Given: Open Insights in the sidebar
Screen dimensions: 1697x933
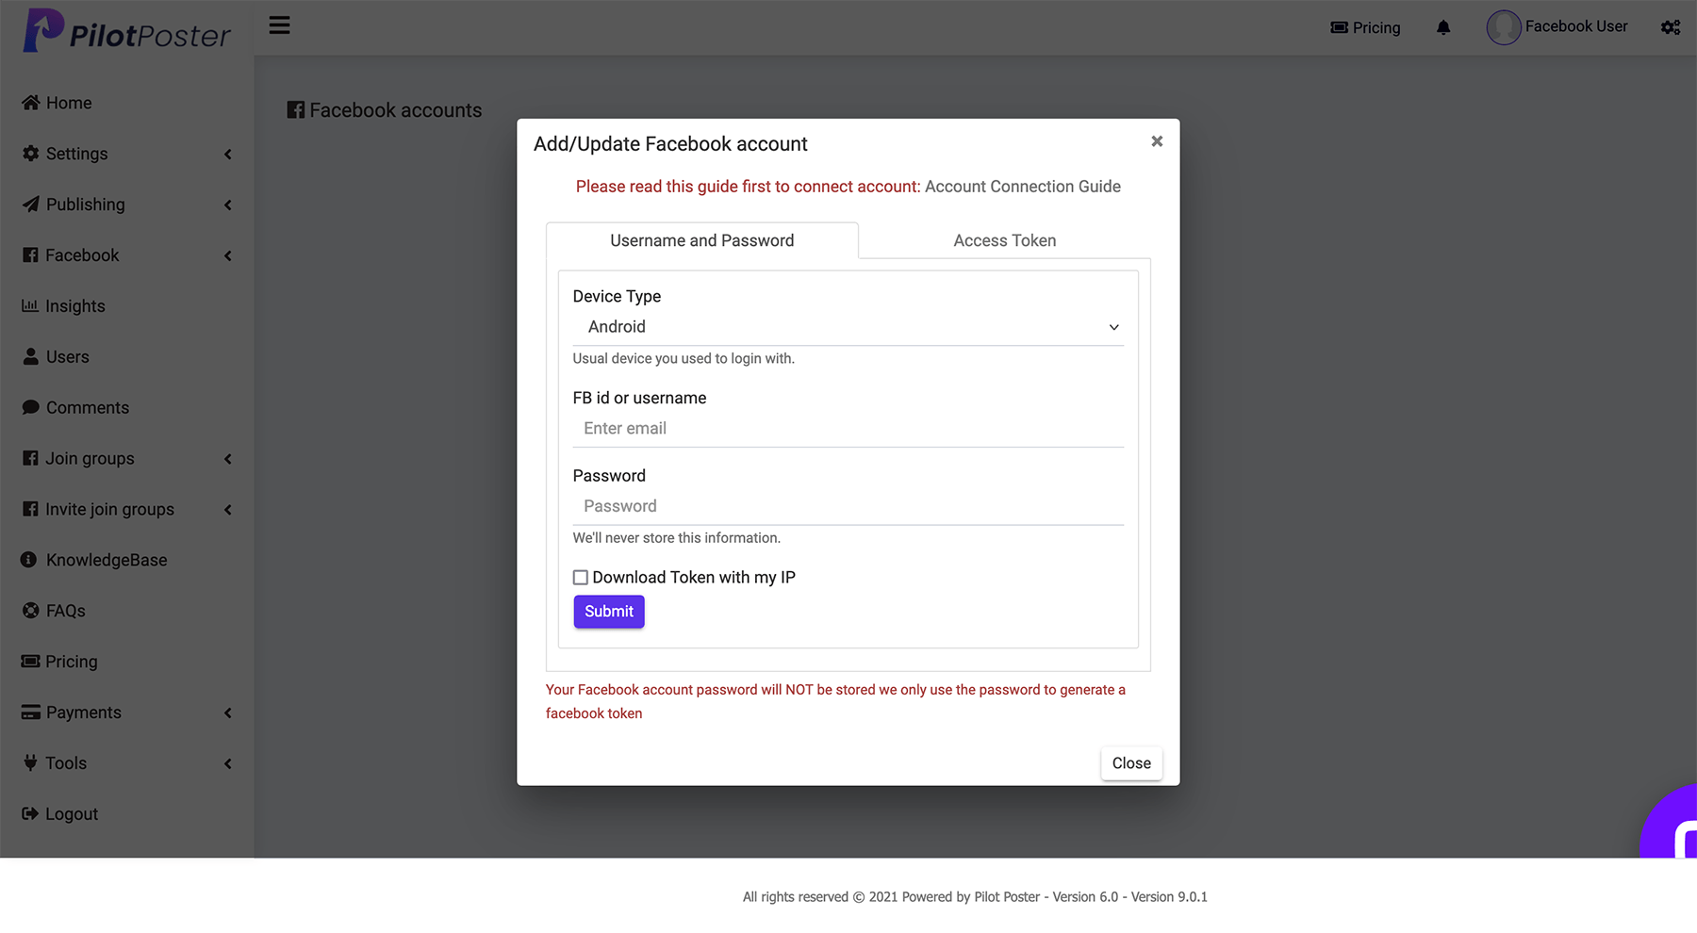Looking at the screenshot, I should coord(75,306).
